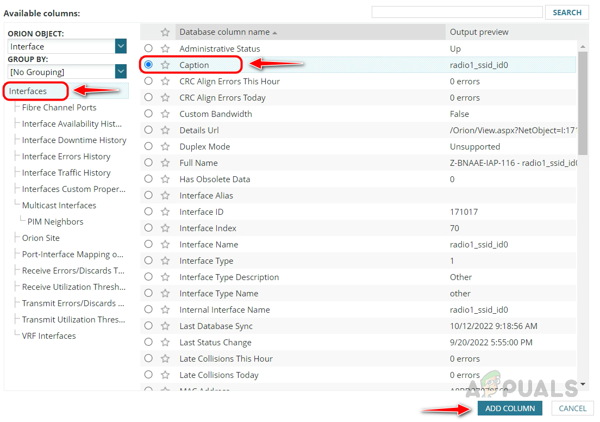Choose CRC Align Errors This Hour radio

point(148,81)
